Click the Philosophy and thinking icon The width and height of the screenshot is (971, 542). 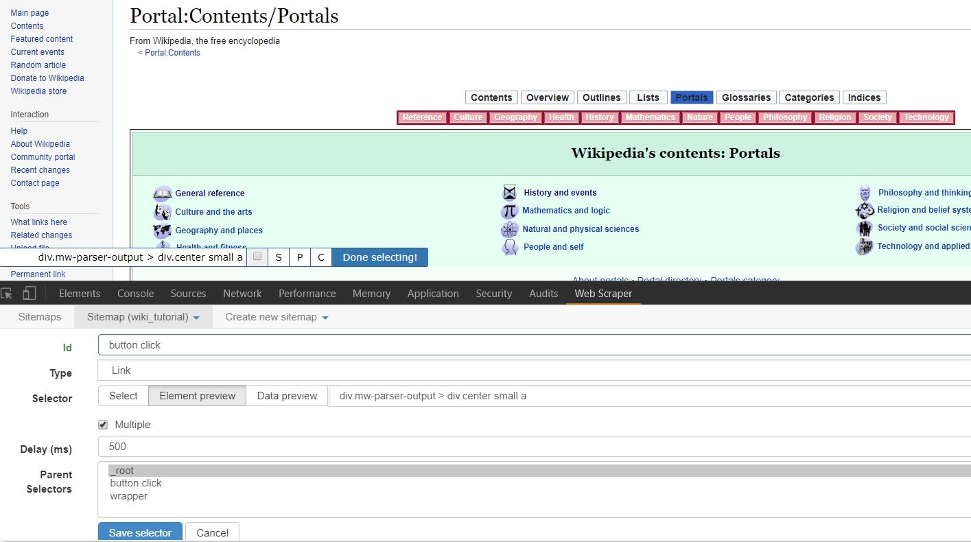(865, 193)
